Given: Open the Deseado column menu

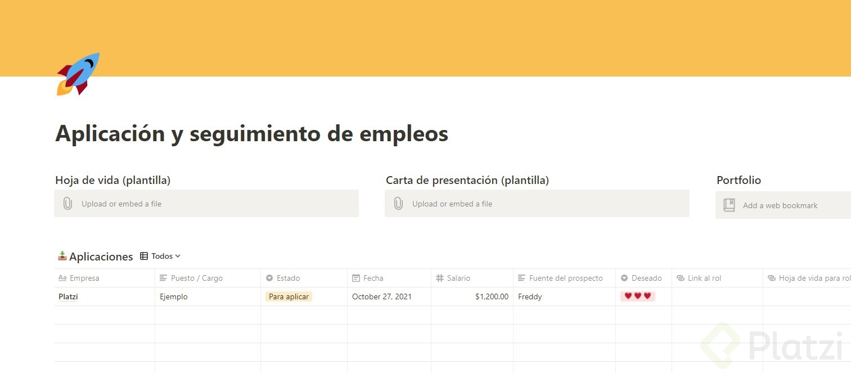Looking at the screenshot, I should click(642, 278).
